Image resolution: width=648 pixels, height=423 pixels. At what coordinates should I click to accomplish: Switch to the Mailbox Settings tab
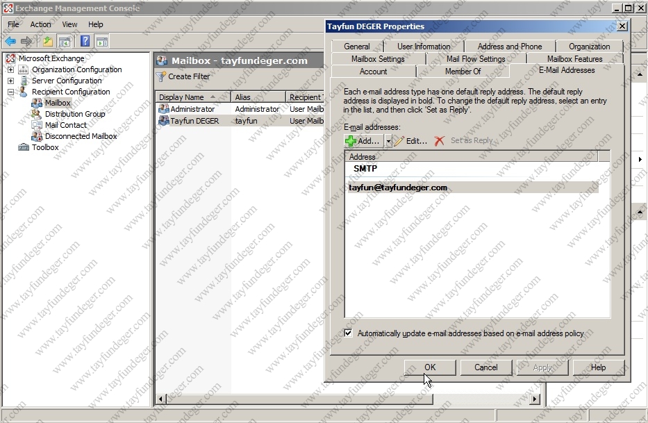[x=378, y=59]
